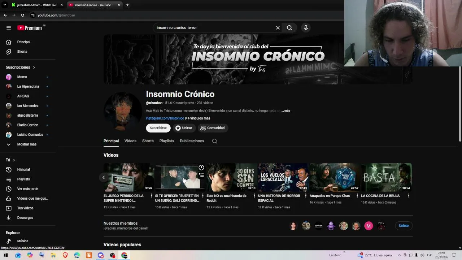
Task: Search within channel using magnifier icon
Action: [214, 141]
